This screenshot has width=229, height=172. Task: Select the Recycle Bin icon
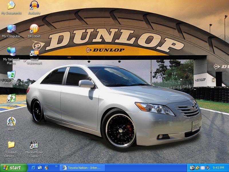point(11,77)
